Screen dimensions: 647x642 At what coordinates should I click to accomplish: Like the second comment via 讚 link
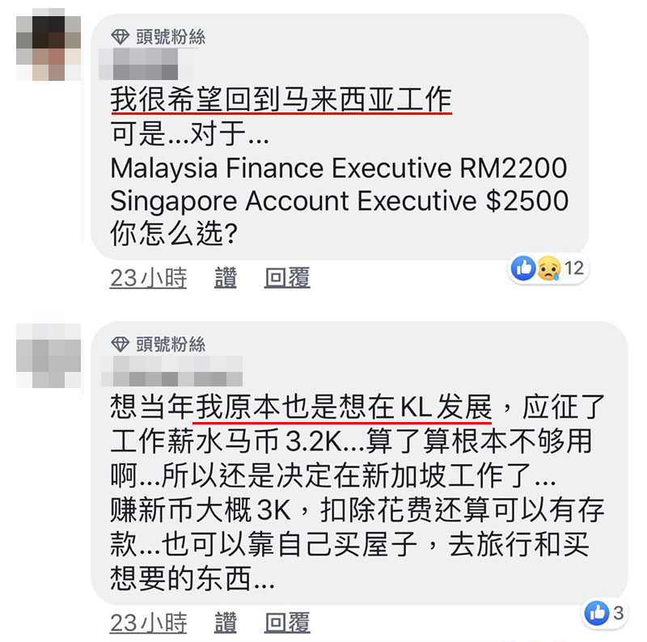pos(226,623)
